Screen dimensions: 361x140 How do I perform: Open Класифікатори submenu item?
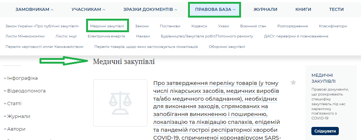333,26
